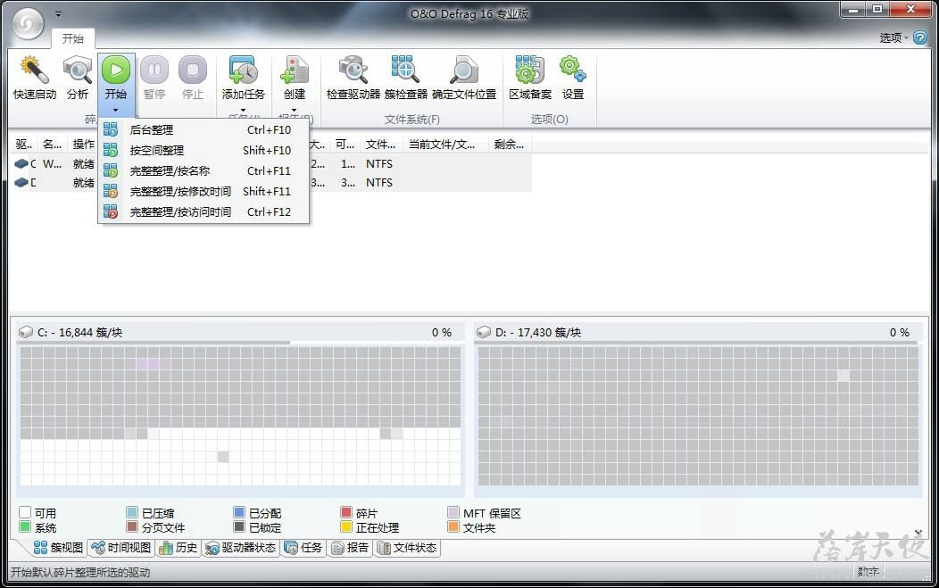Click the blue help question mark icon
The width and height of the screenshot is (939, 588).
[x=920, y=37]
